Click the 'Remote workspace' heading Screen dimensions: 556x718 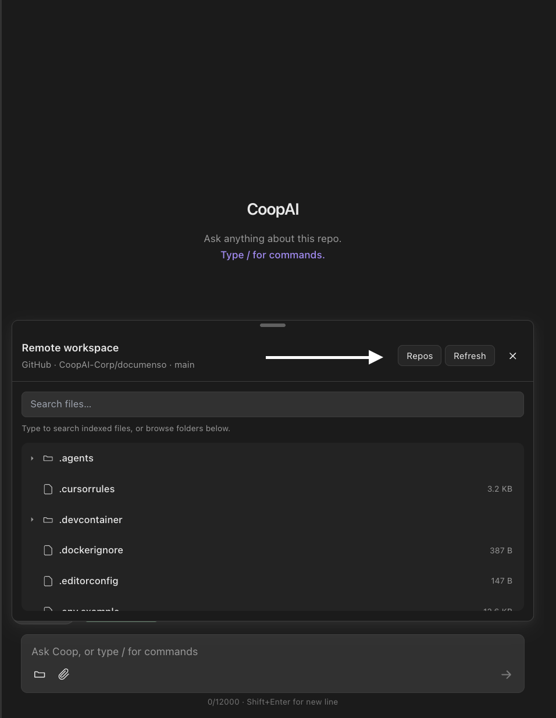tap(70, 348)
